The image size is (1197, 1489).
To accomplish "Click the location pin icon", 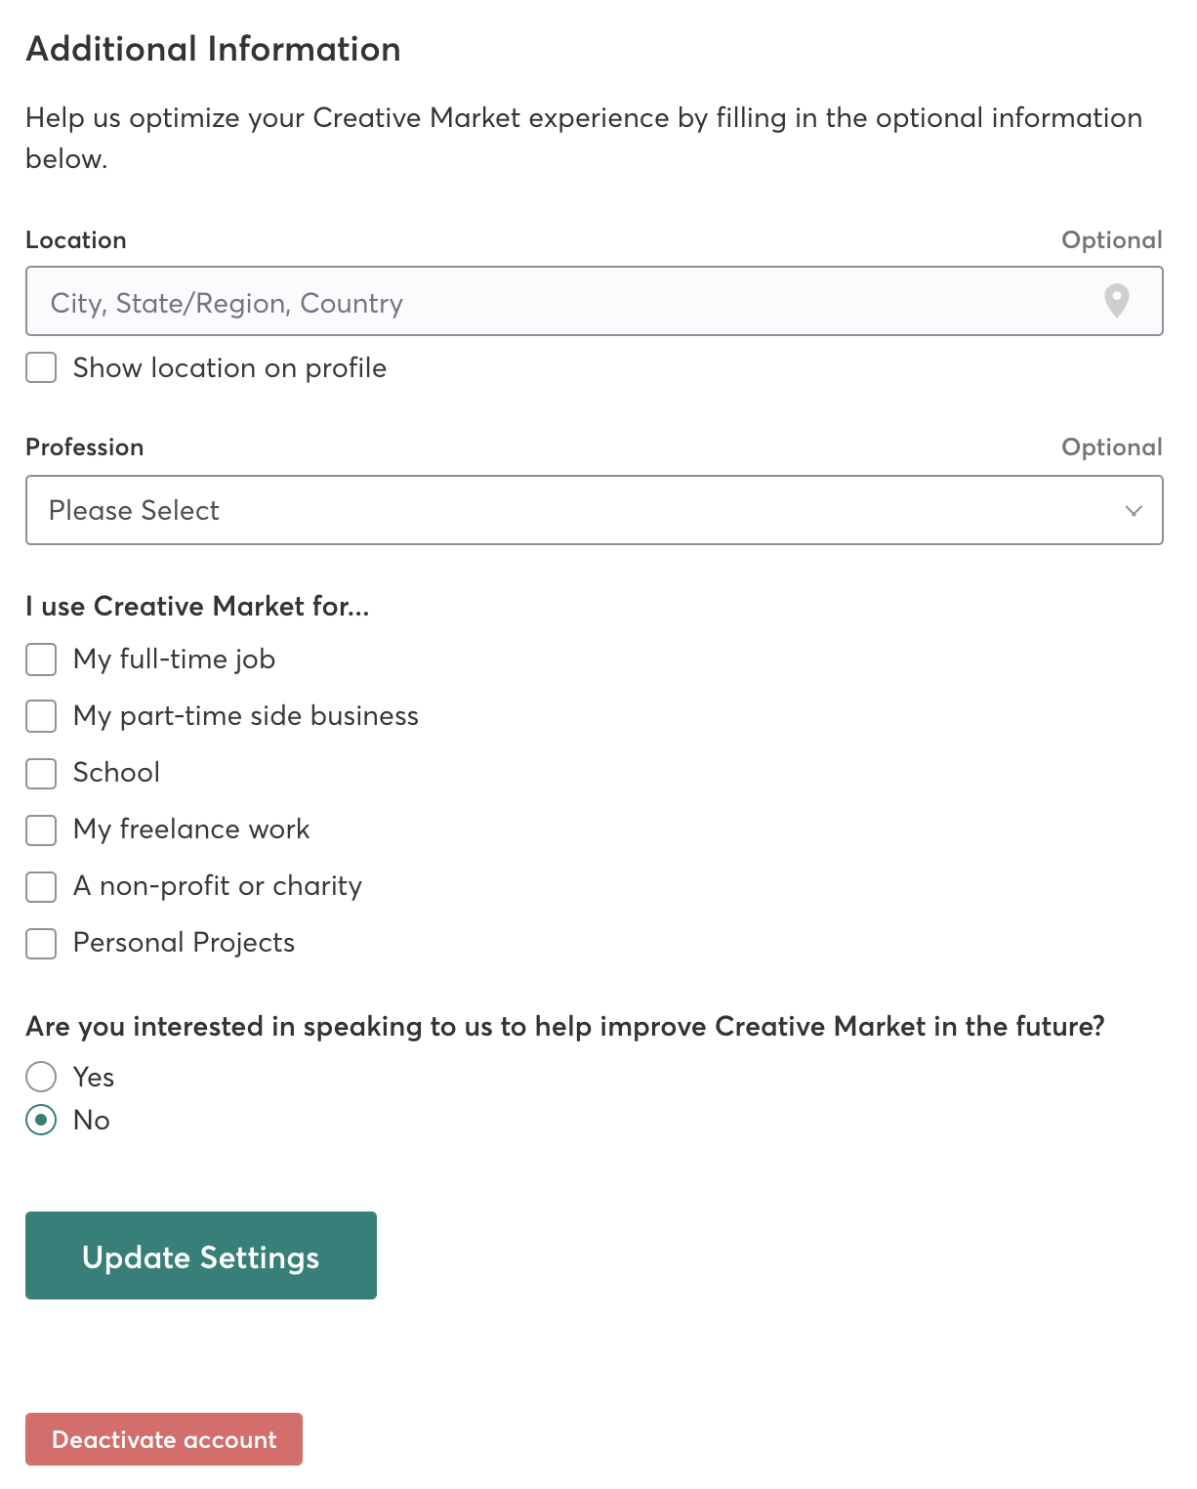I will point(1117,301).
